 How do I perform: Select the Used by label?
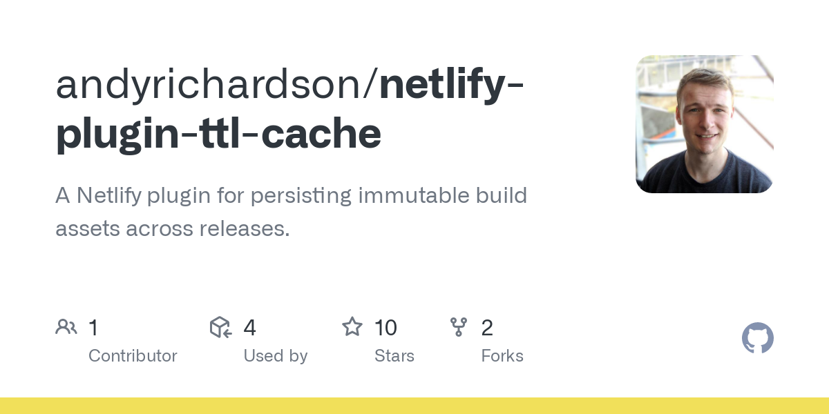point(275,356)
